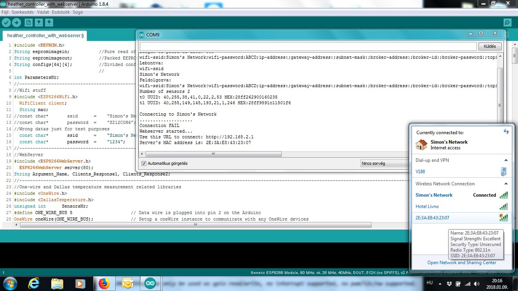Switch to Arduino on the taskbar
The height and width of the screenshot is (291, 518).
151,284
